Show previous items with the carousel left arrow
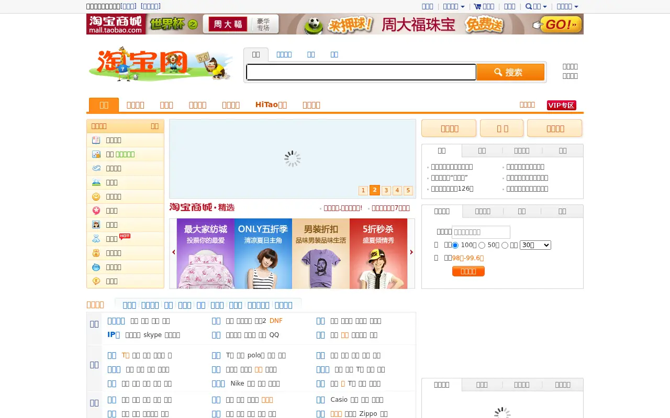Screen dimensions: 670x418 click(174, 252)
